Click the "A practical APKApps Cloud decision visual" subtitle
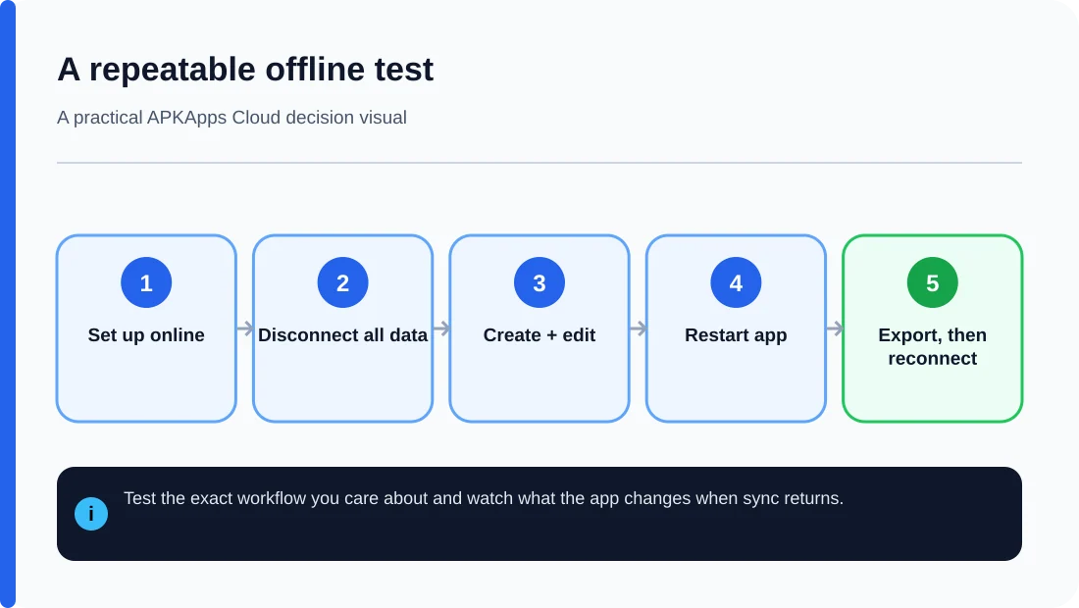 pos(231,118)
